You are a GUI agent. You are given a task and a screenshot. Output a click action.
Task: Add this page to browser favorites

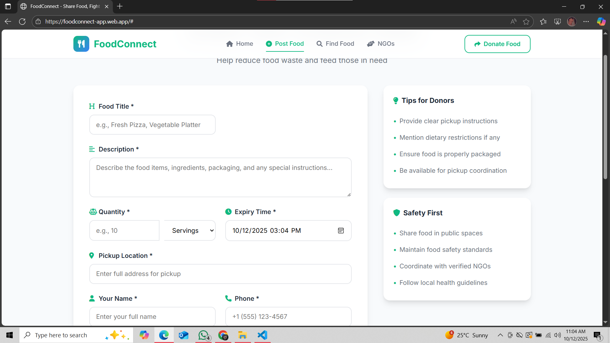[526, 22]
